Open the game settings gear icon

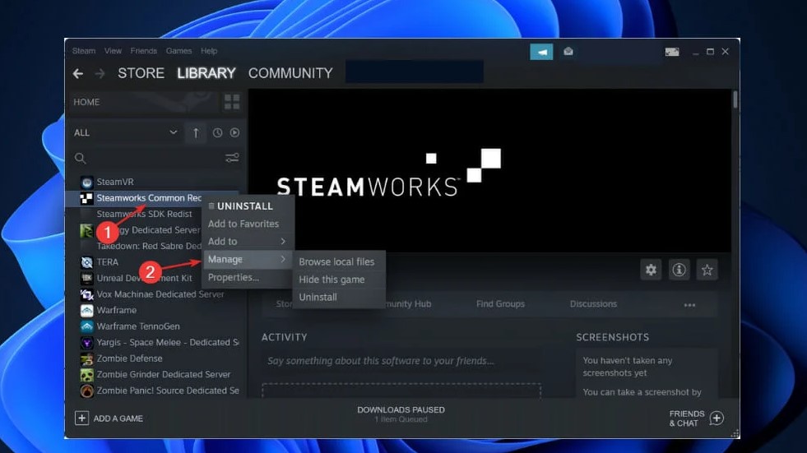(651, 270)
